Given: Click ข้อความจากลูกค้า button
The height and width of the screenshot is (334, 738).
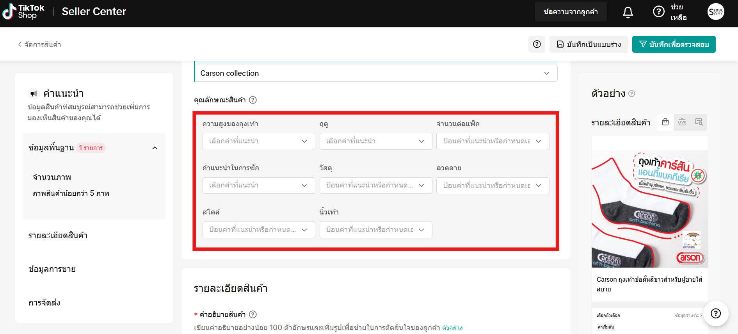Looking at the screenshot, I should click(x=571, y=12).
